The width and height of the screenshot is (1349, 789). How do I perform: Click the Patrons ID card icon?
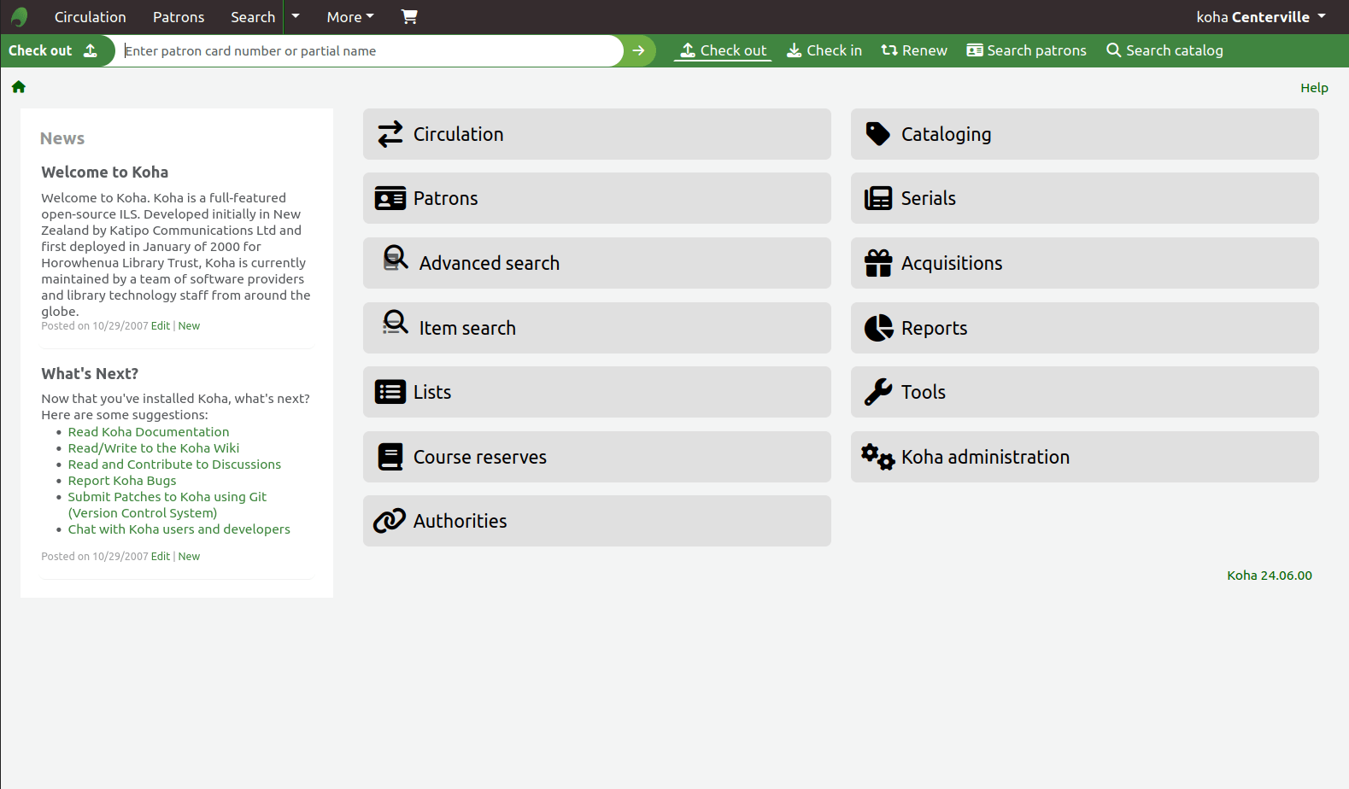point(390,199)
